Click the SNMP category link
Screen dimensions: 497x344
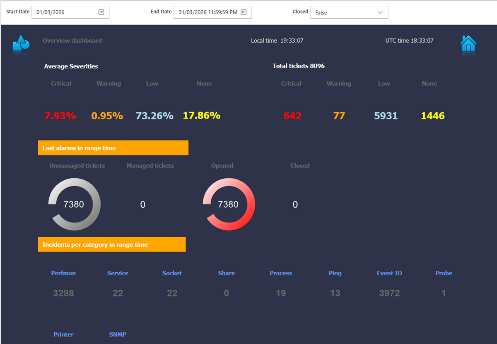pyautogui.click(x=118, y=334)
